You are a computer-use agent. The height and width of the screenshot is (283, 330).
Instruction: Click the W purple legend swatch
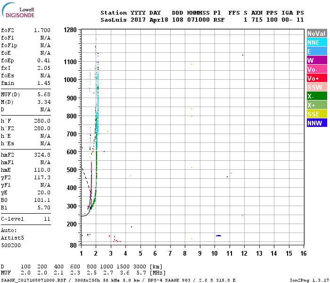(x=316, y=60)
